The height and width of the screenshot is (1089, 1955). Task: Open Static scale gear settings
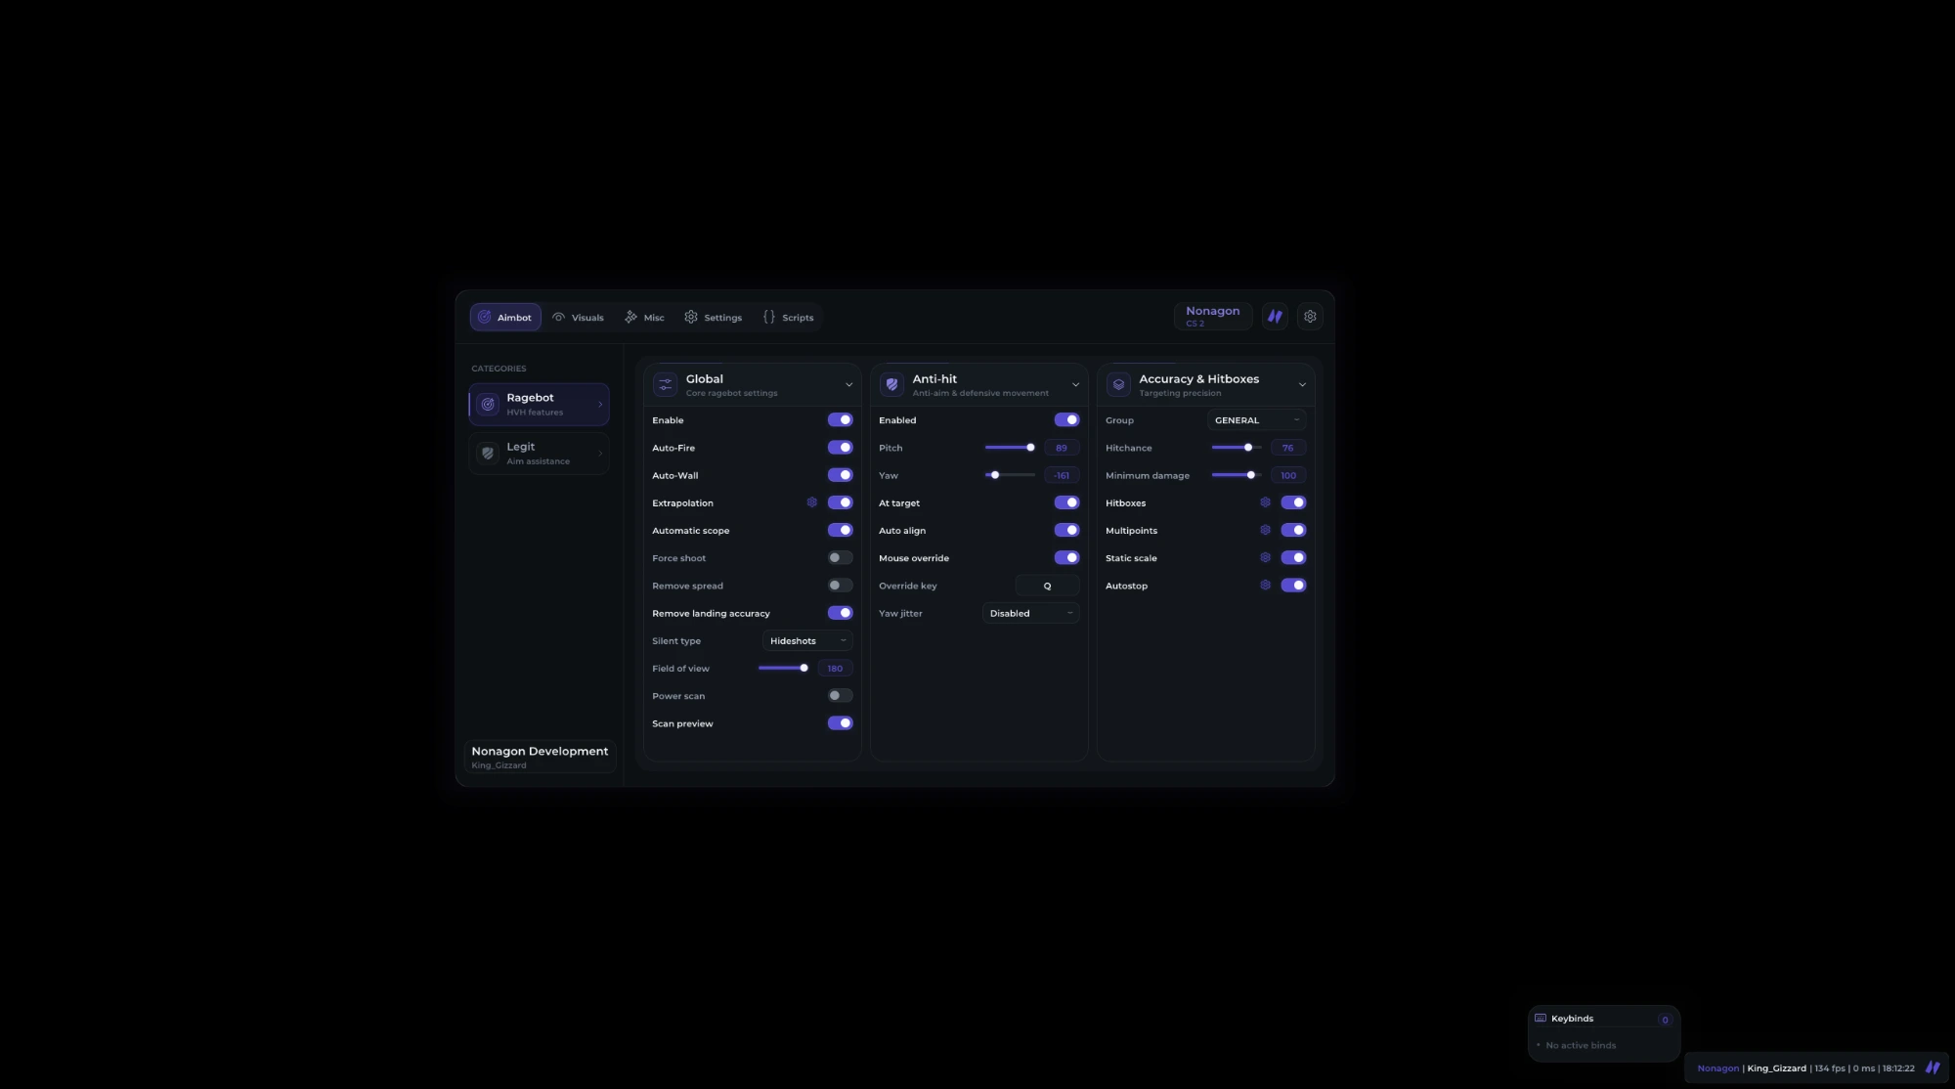(x=1265, y=557)
